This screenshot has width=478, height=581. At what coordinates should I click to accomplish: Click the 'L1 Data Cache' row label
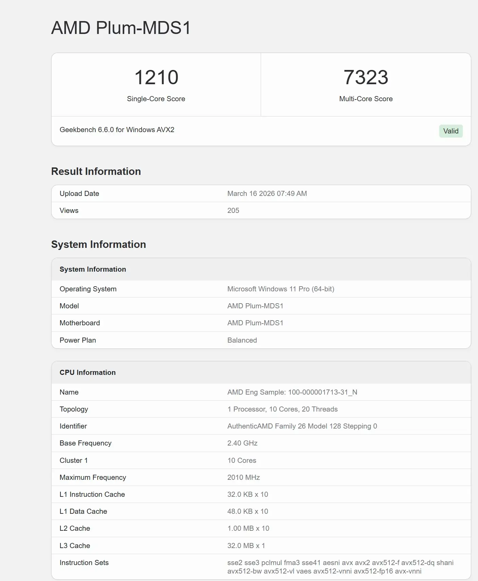(84, 511)
